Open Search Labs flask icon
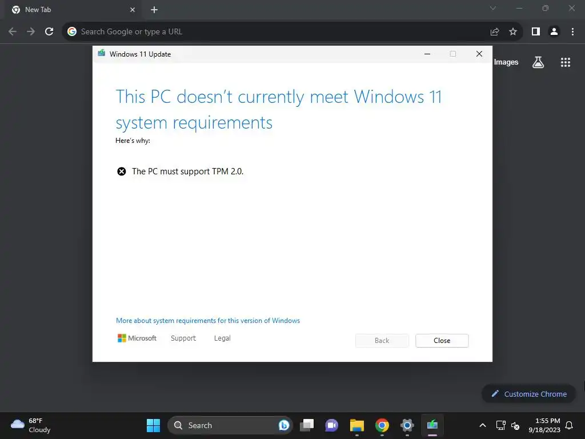The image size is (585, 439). [x=538, y=62]
